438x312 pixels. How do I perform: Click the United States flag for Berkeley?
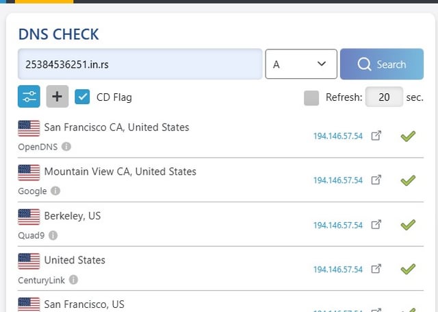click(x=29, y=217)
